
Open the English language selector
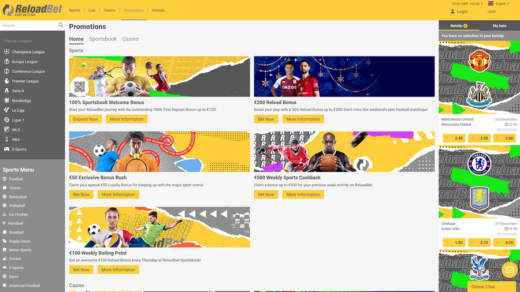pos(497,3)
